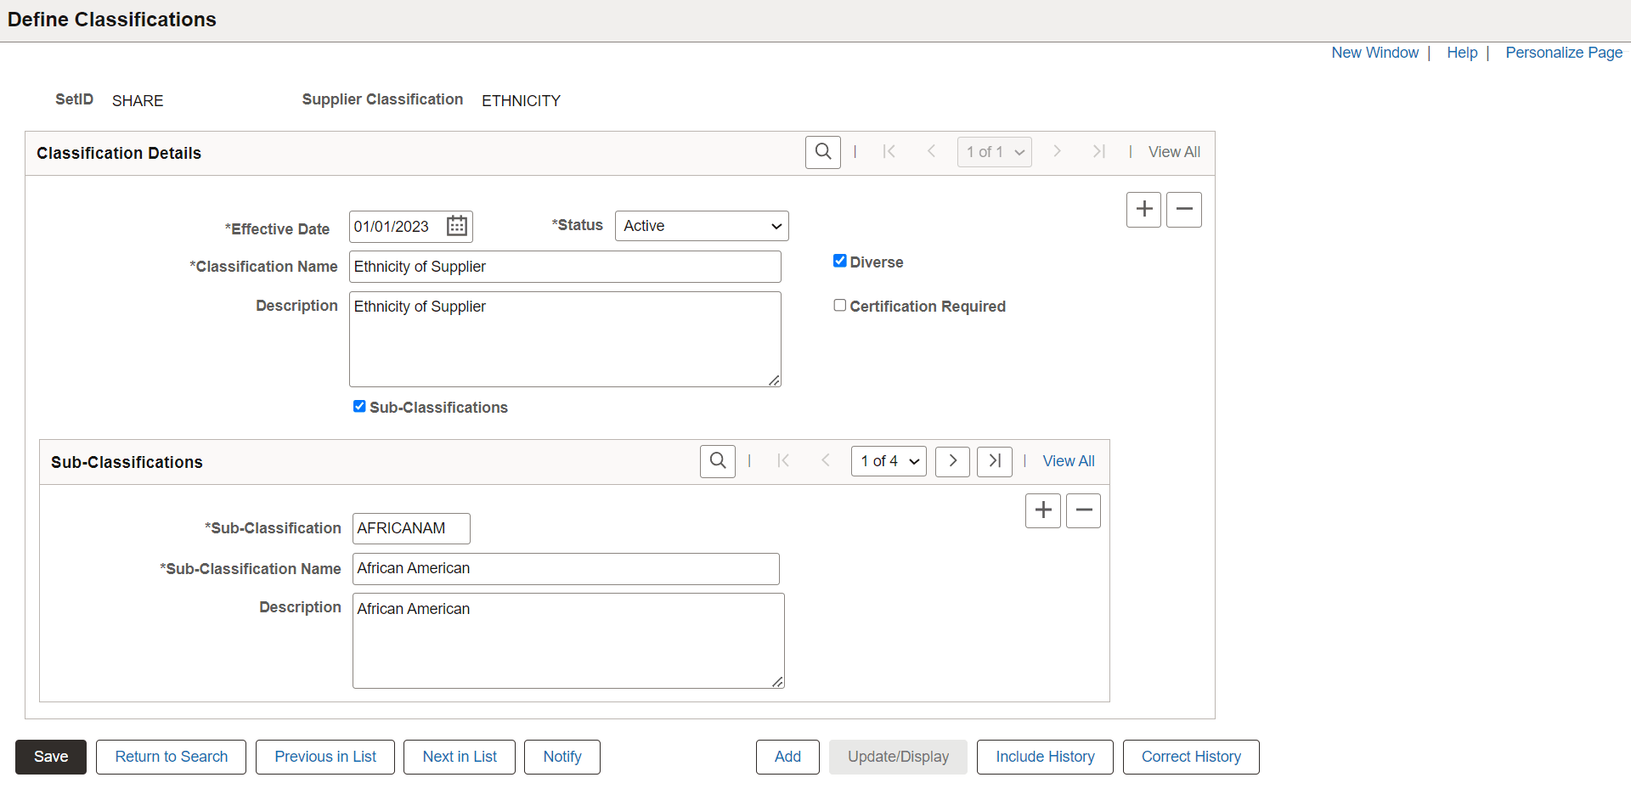The width and height of the screenshot is (1631, 800).
Task: Uncheck the Diverse checkbox
Action: (x=840, y=261)
